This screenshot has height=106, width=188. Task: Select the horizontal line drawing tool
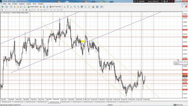(13, 10)
